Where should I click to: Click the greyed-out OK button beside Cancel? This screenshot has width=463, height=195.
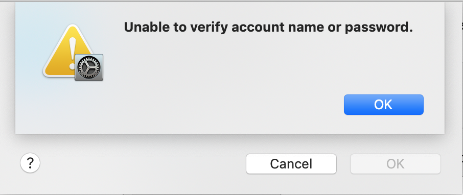pos(396,164)
